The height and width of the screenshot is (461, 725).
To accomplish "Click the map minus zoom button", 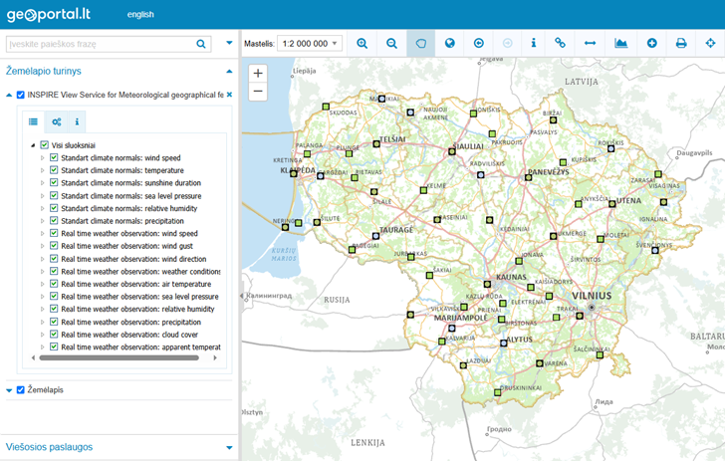I will click(258, 91).
